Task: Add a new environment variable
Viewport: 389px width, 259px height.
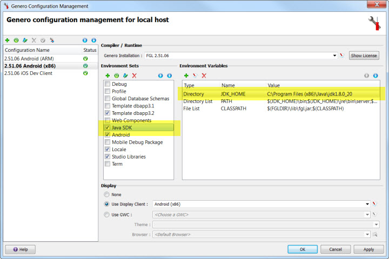Action: coord(186,76)
